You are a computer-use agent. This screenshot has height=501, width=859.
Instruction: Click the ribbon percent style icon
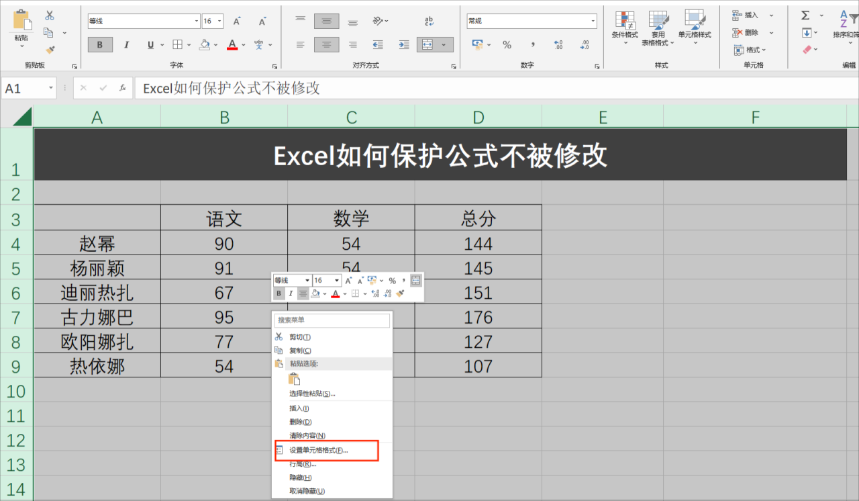pos(507,45)
